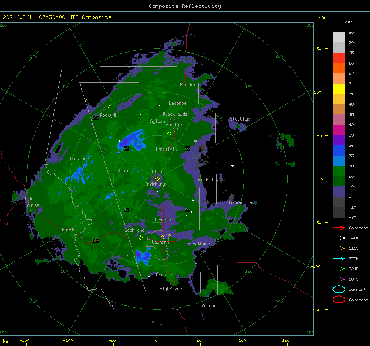
Task: Click the slate-purple swatch between 10 and 0 dBZ
Action: pos(339,192)
